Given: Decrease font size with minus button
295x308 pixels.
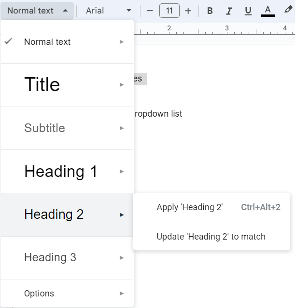Looking at the screenshot, I should 150,11.
